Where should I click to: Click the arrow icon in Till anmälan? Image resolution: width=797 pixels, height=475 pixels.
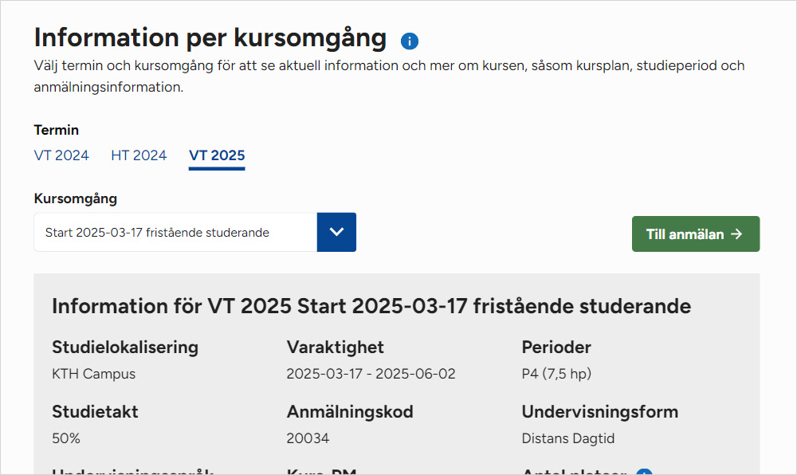pos(736,234)
